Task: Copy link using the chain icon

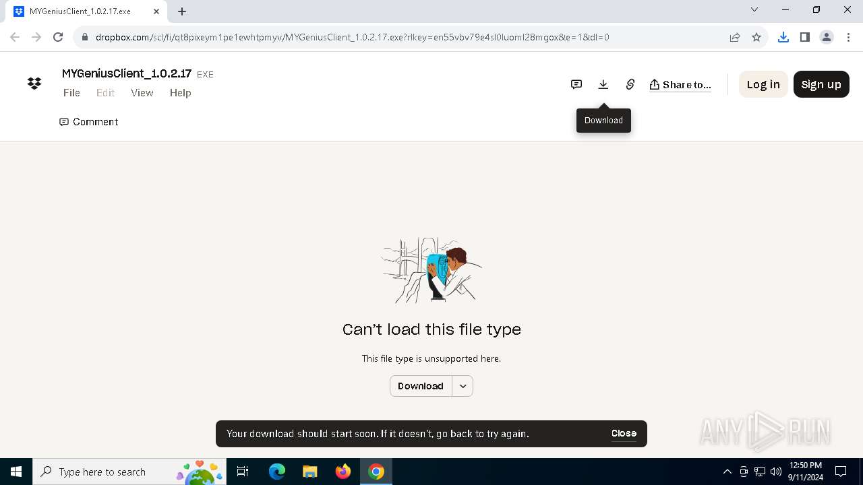Action: [x=630, y=84]
